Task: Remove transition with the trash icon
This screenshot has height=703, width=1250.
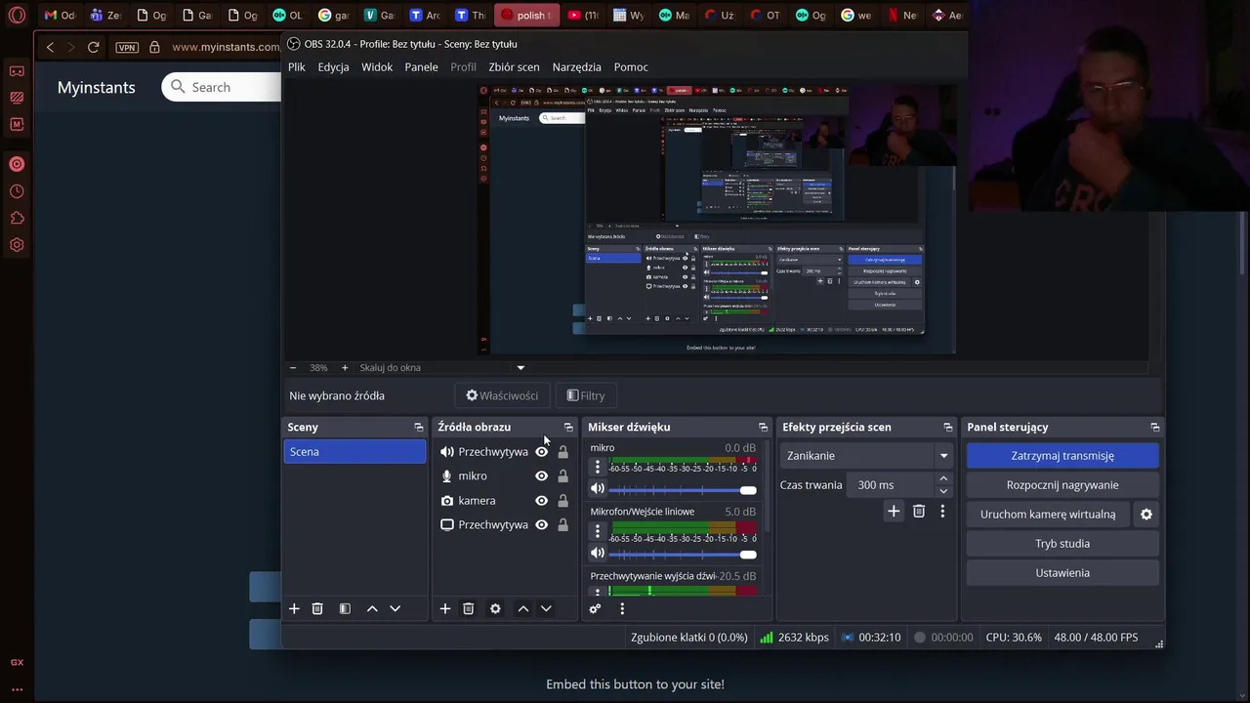Action: pos(919,511)
